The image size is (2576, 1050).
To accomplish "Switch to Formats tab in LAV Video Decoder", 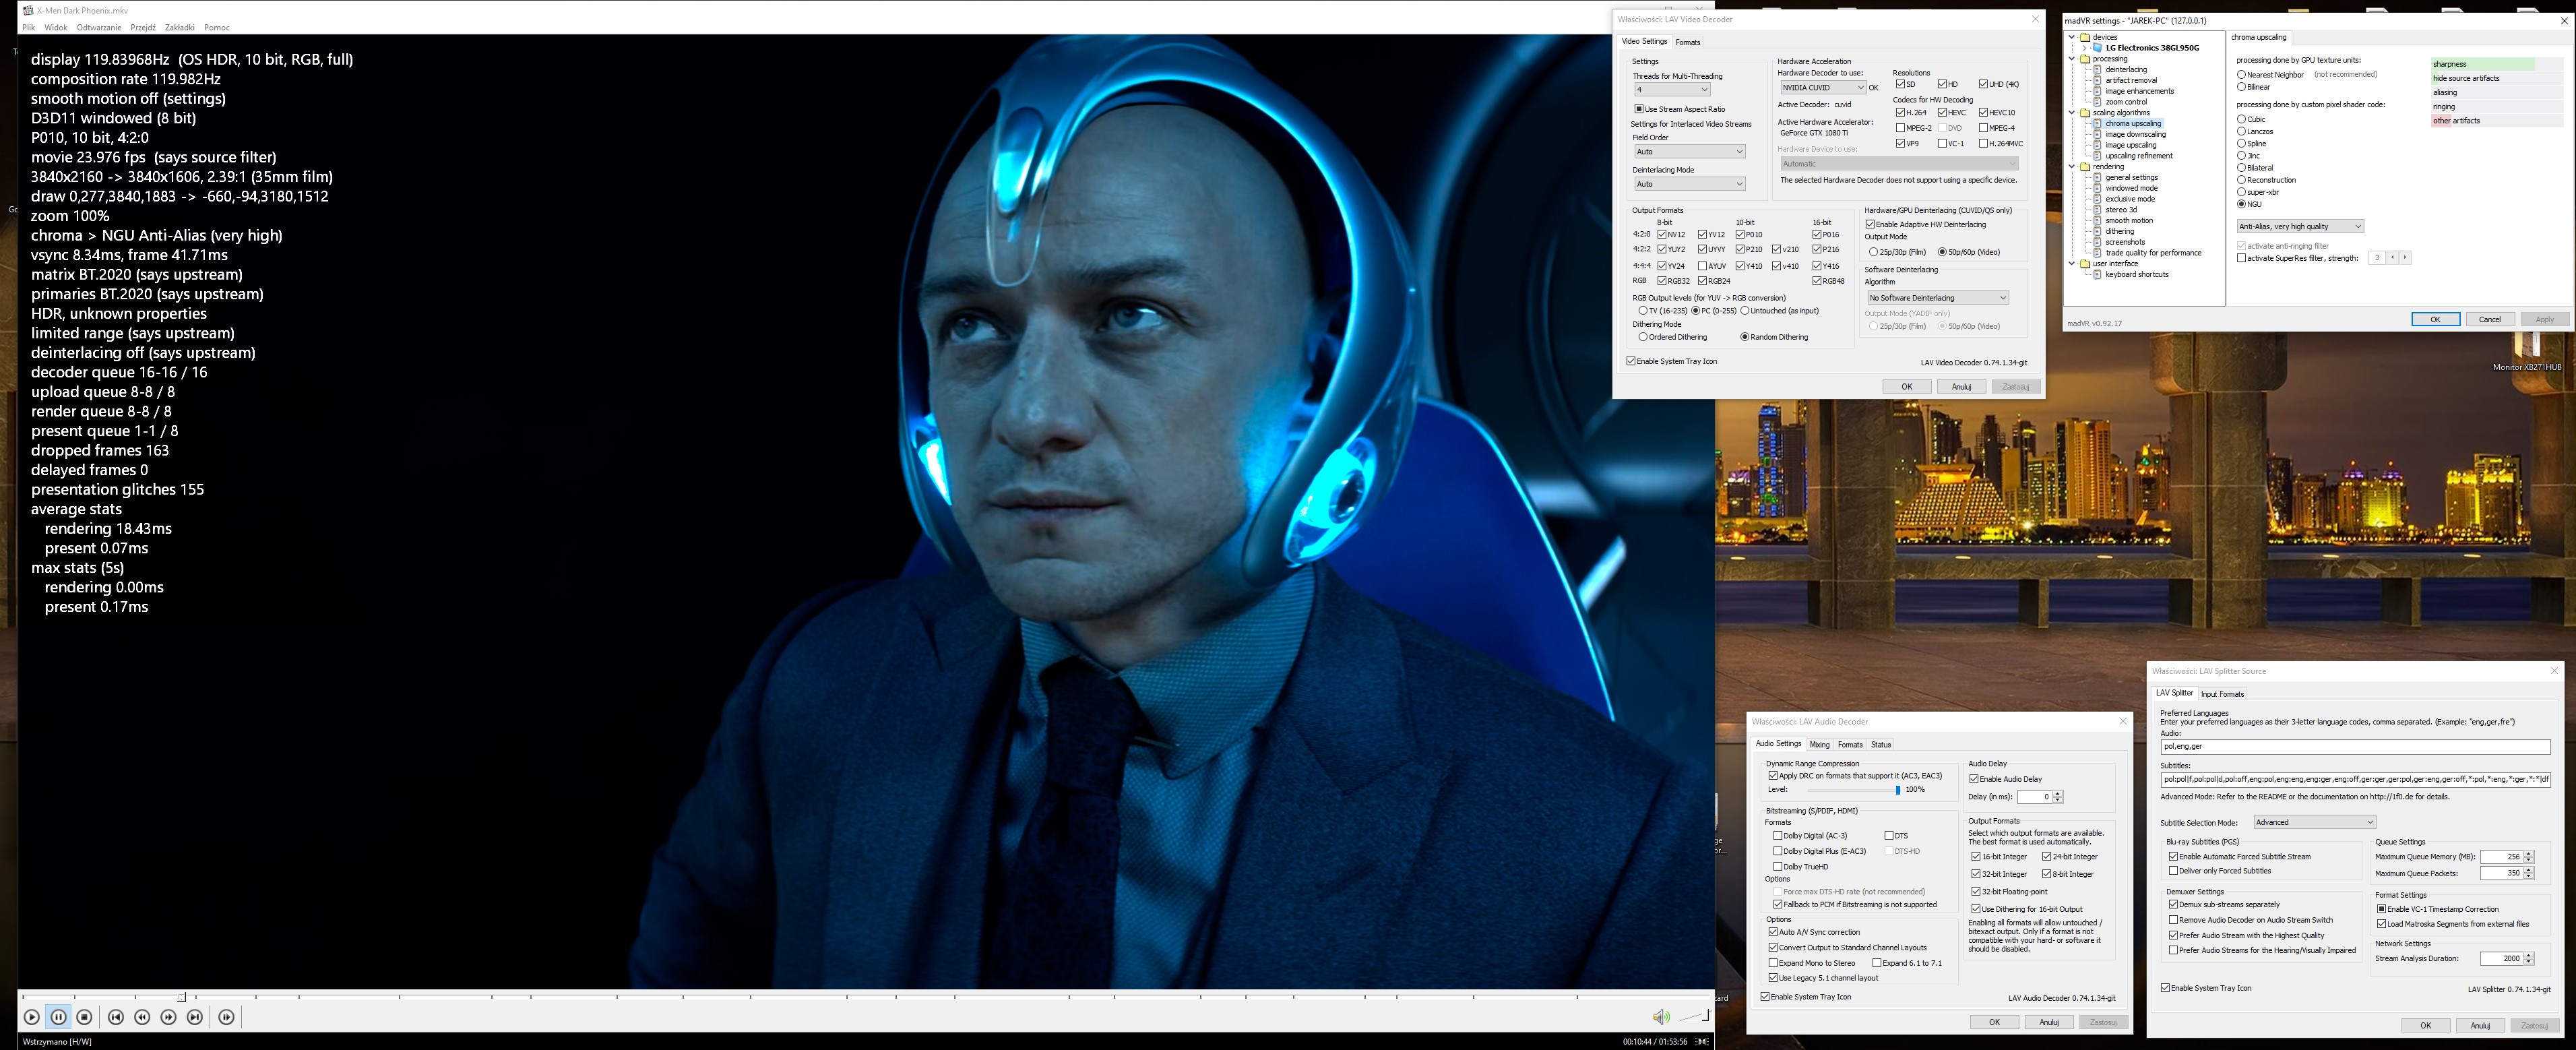I will pos(1688,42).
